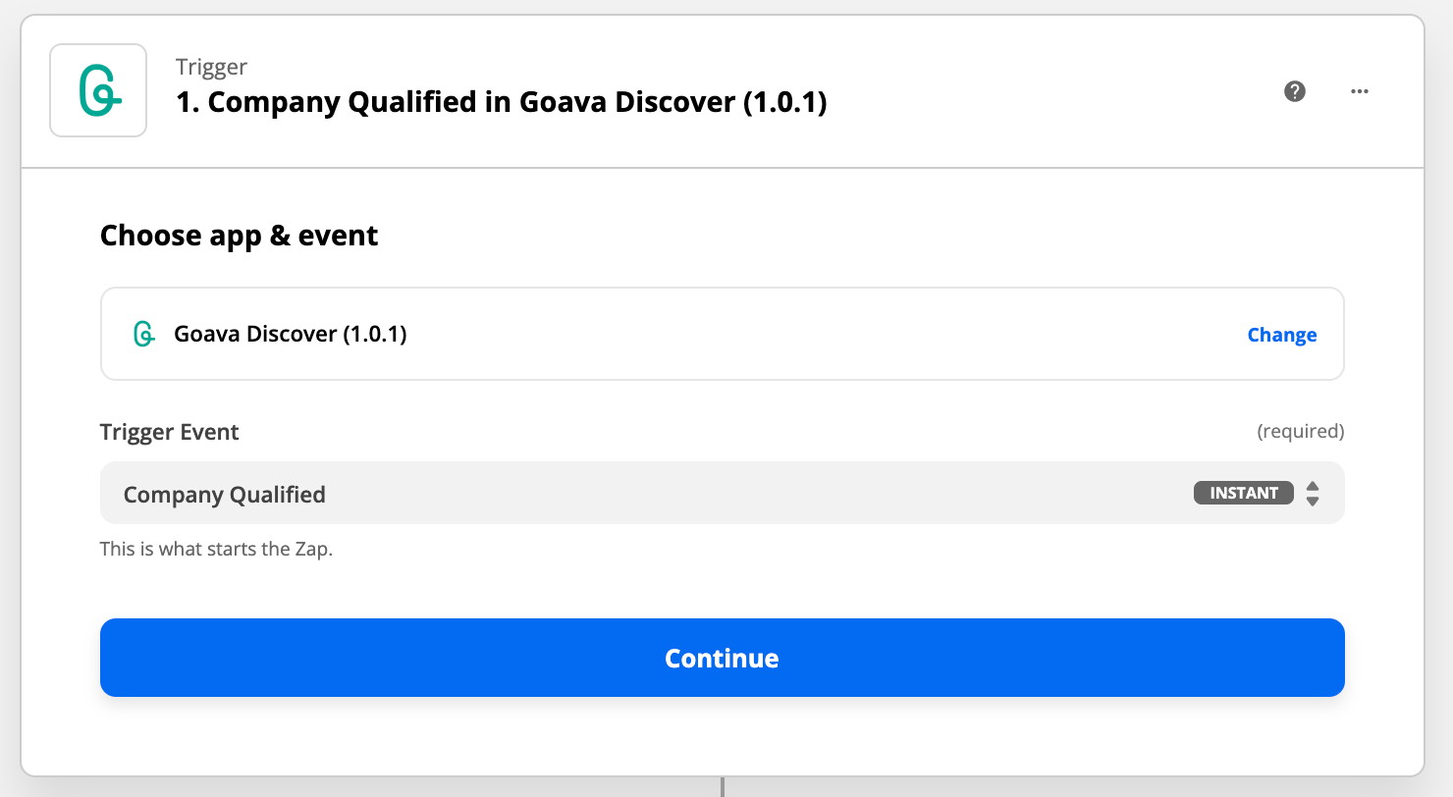Click the (required) indicator text
The height and width of the screenshot is (797, 1453).
click(x=1300, y=432)
